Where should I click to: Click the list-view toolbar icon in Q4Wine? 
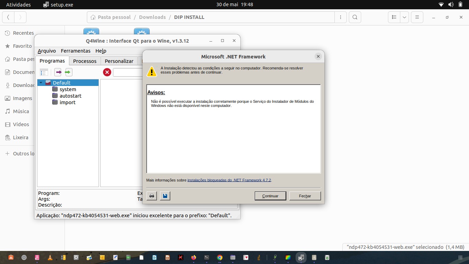point(44,72)
